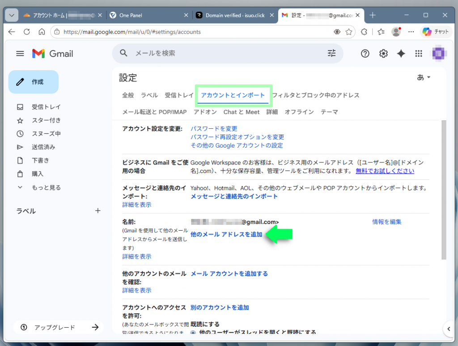The height and width of the screenshot is (346, 458).
Task: Switch to the 全般 settings tab
Action: click(128, 95)
